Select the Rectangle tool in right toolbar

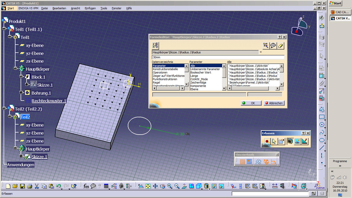pos(322,117)
